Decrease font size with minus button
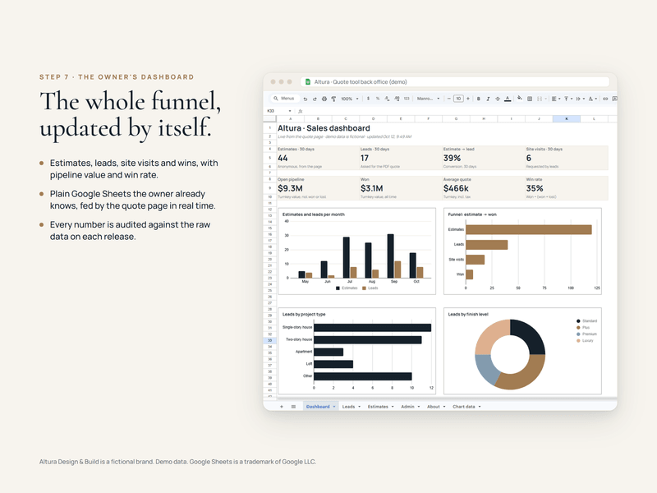The image size is (657, 493). pyautogui.click(x=448, y=99)
